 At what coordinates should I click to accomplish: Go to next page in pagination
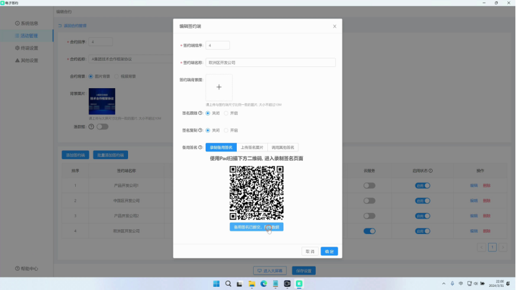coord(503,247)
